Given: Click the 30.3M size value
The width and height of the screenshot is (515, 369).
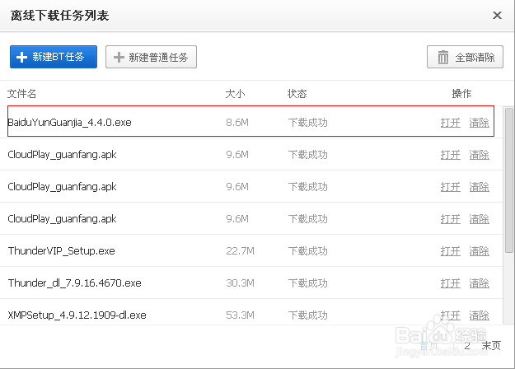Looking at the screenshot, I should tap(240, 283).
